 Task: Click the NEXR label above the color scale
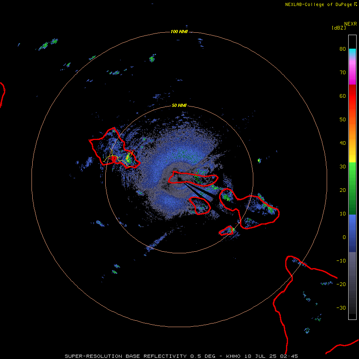pos(351,24)
